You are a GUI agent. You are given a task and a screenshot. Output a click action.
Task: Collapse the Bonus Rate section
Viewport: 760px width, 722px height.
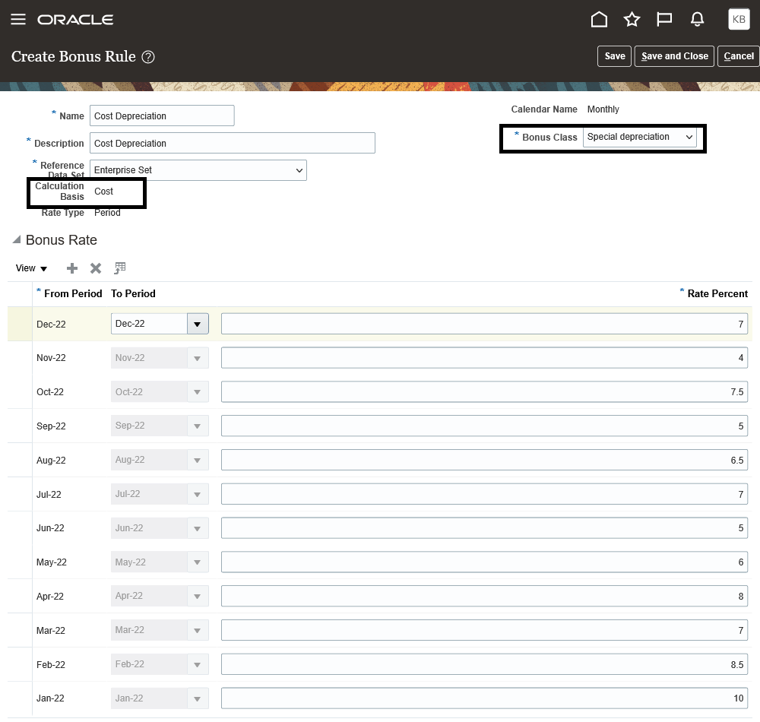pyautogui.click(x=17, y=240)
